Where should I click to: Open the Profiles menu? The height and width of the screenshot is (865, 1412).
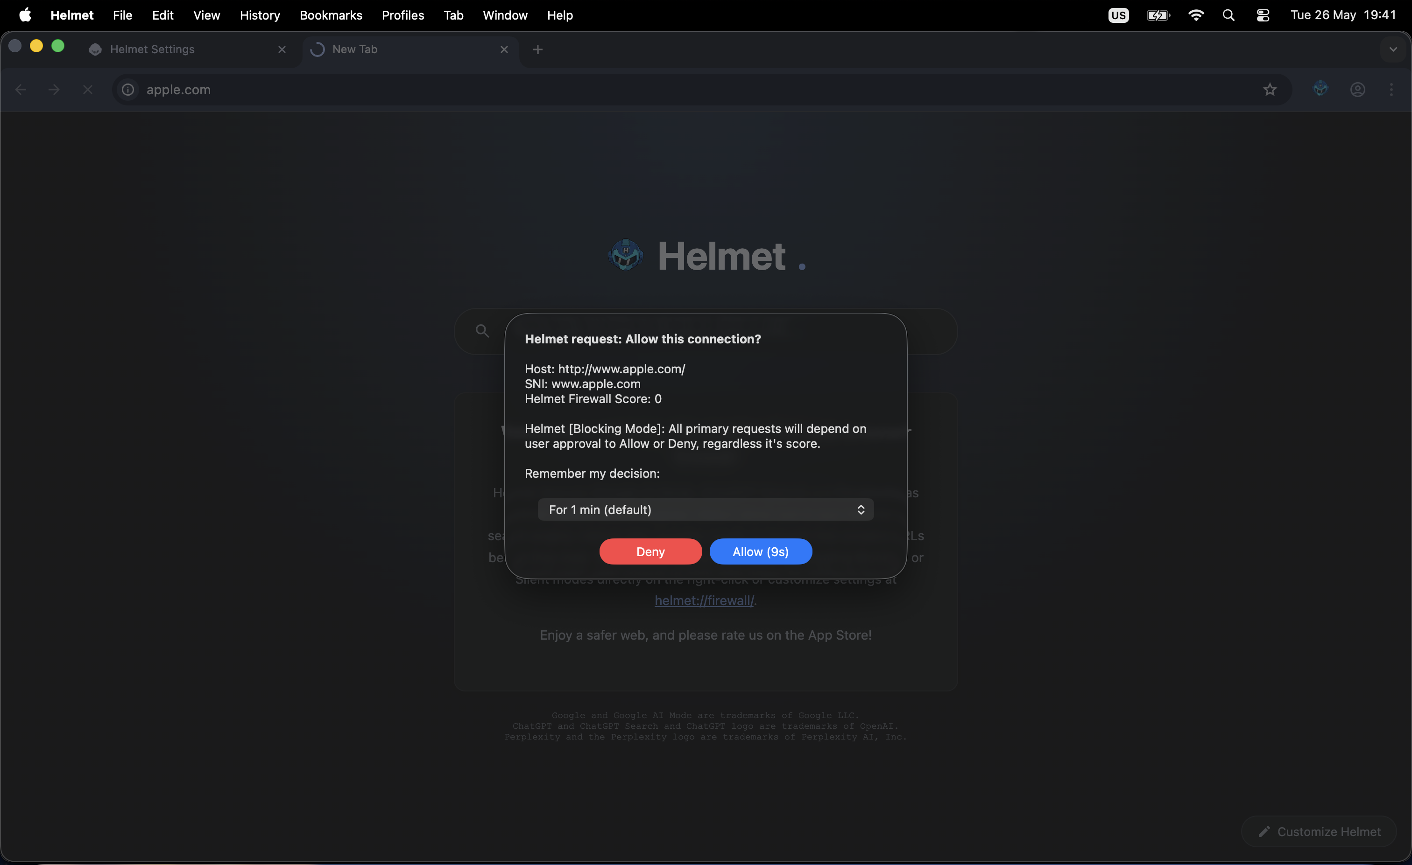click(403, 15)
